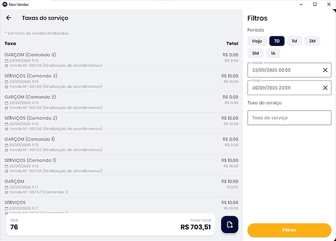Select the 1A period filter

coord(273,53)
